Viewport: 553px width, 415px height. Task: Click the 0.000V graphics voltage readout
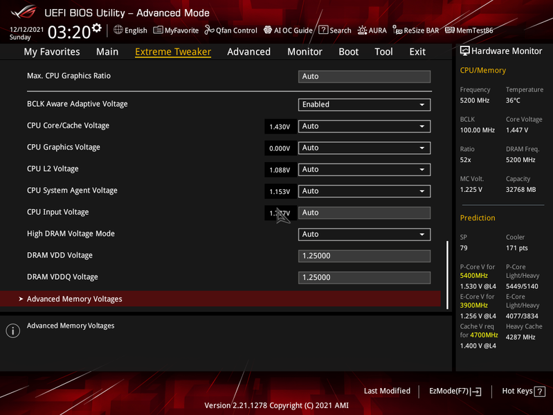[280, 148]
